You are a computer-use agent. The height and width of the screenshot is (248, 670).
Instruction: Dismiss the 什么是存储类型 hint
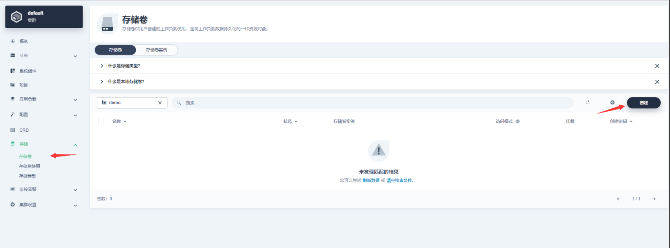tap(657, 66)
